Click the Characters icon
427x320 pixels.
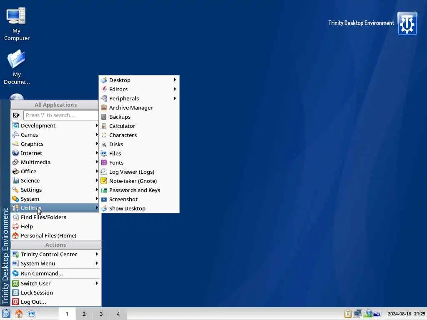point(104,135)
